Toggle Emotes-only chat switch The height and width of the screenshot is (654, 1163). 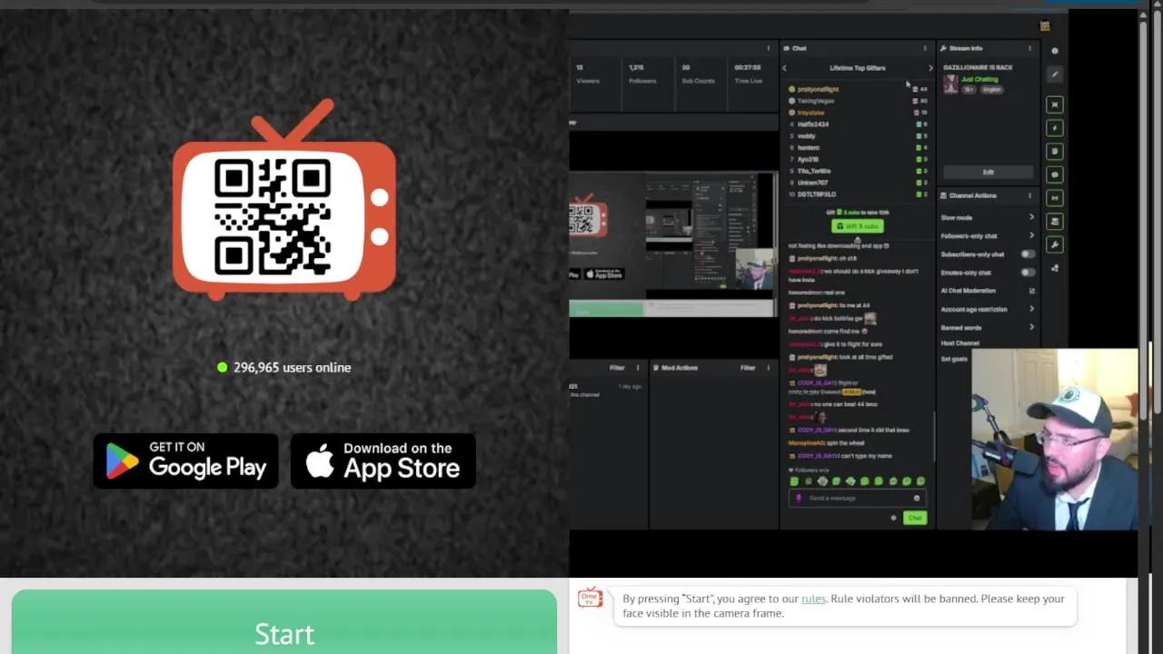click(x=1028, y=272)
